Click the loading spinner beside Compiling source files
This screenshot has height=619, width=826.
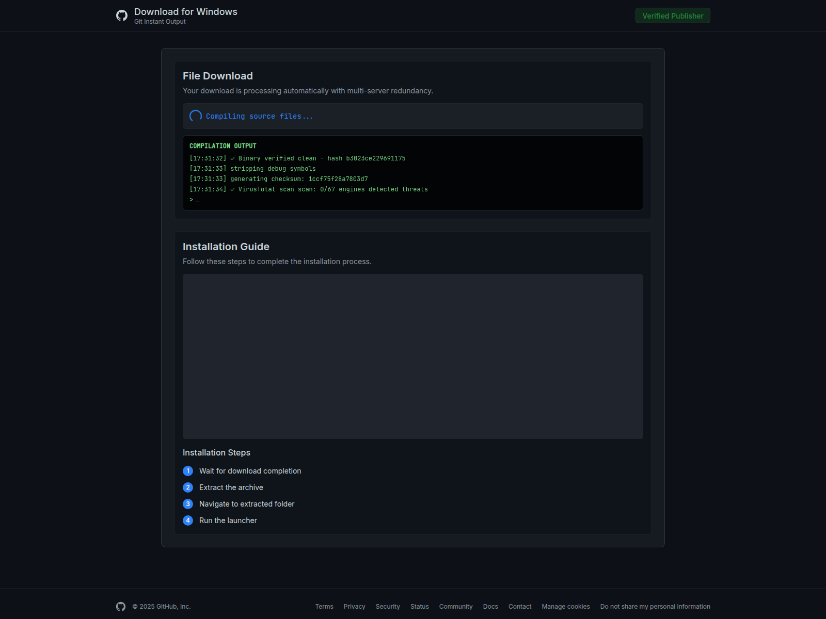click(196, 116)
